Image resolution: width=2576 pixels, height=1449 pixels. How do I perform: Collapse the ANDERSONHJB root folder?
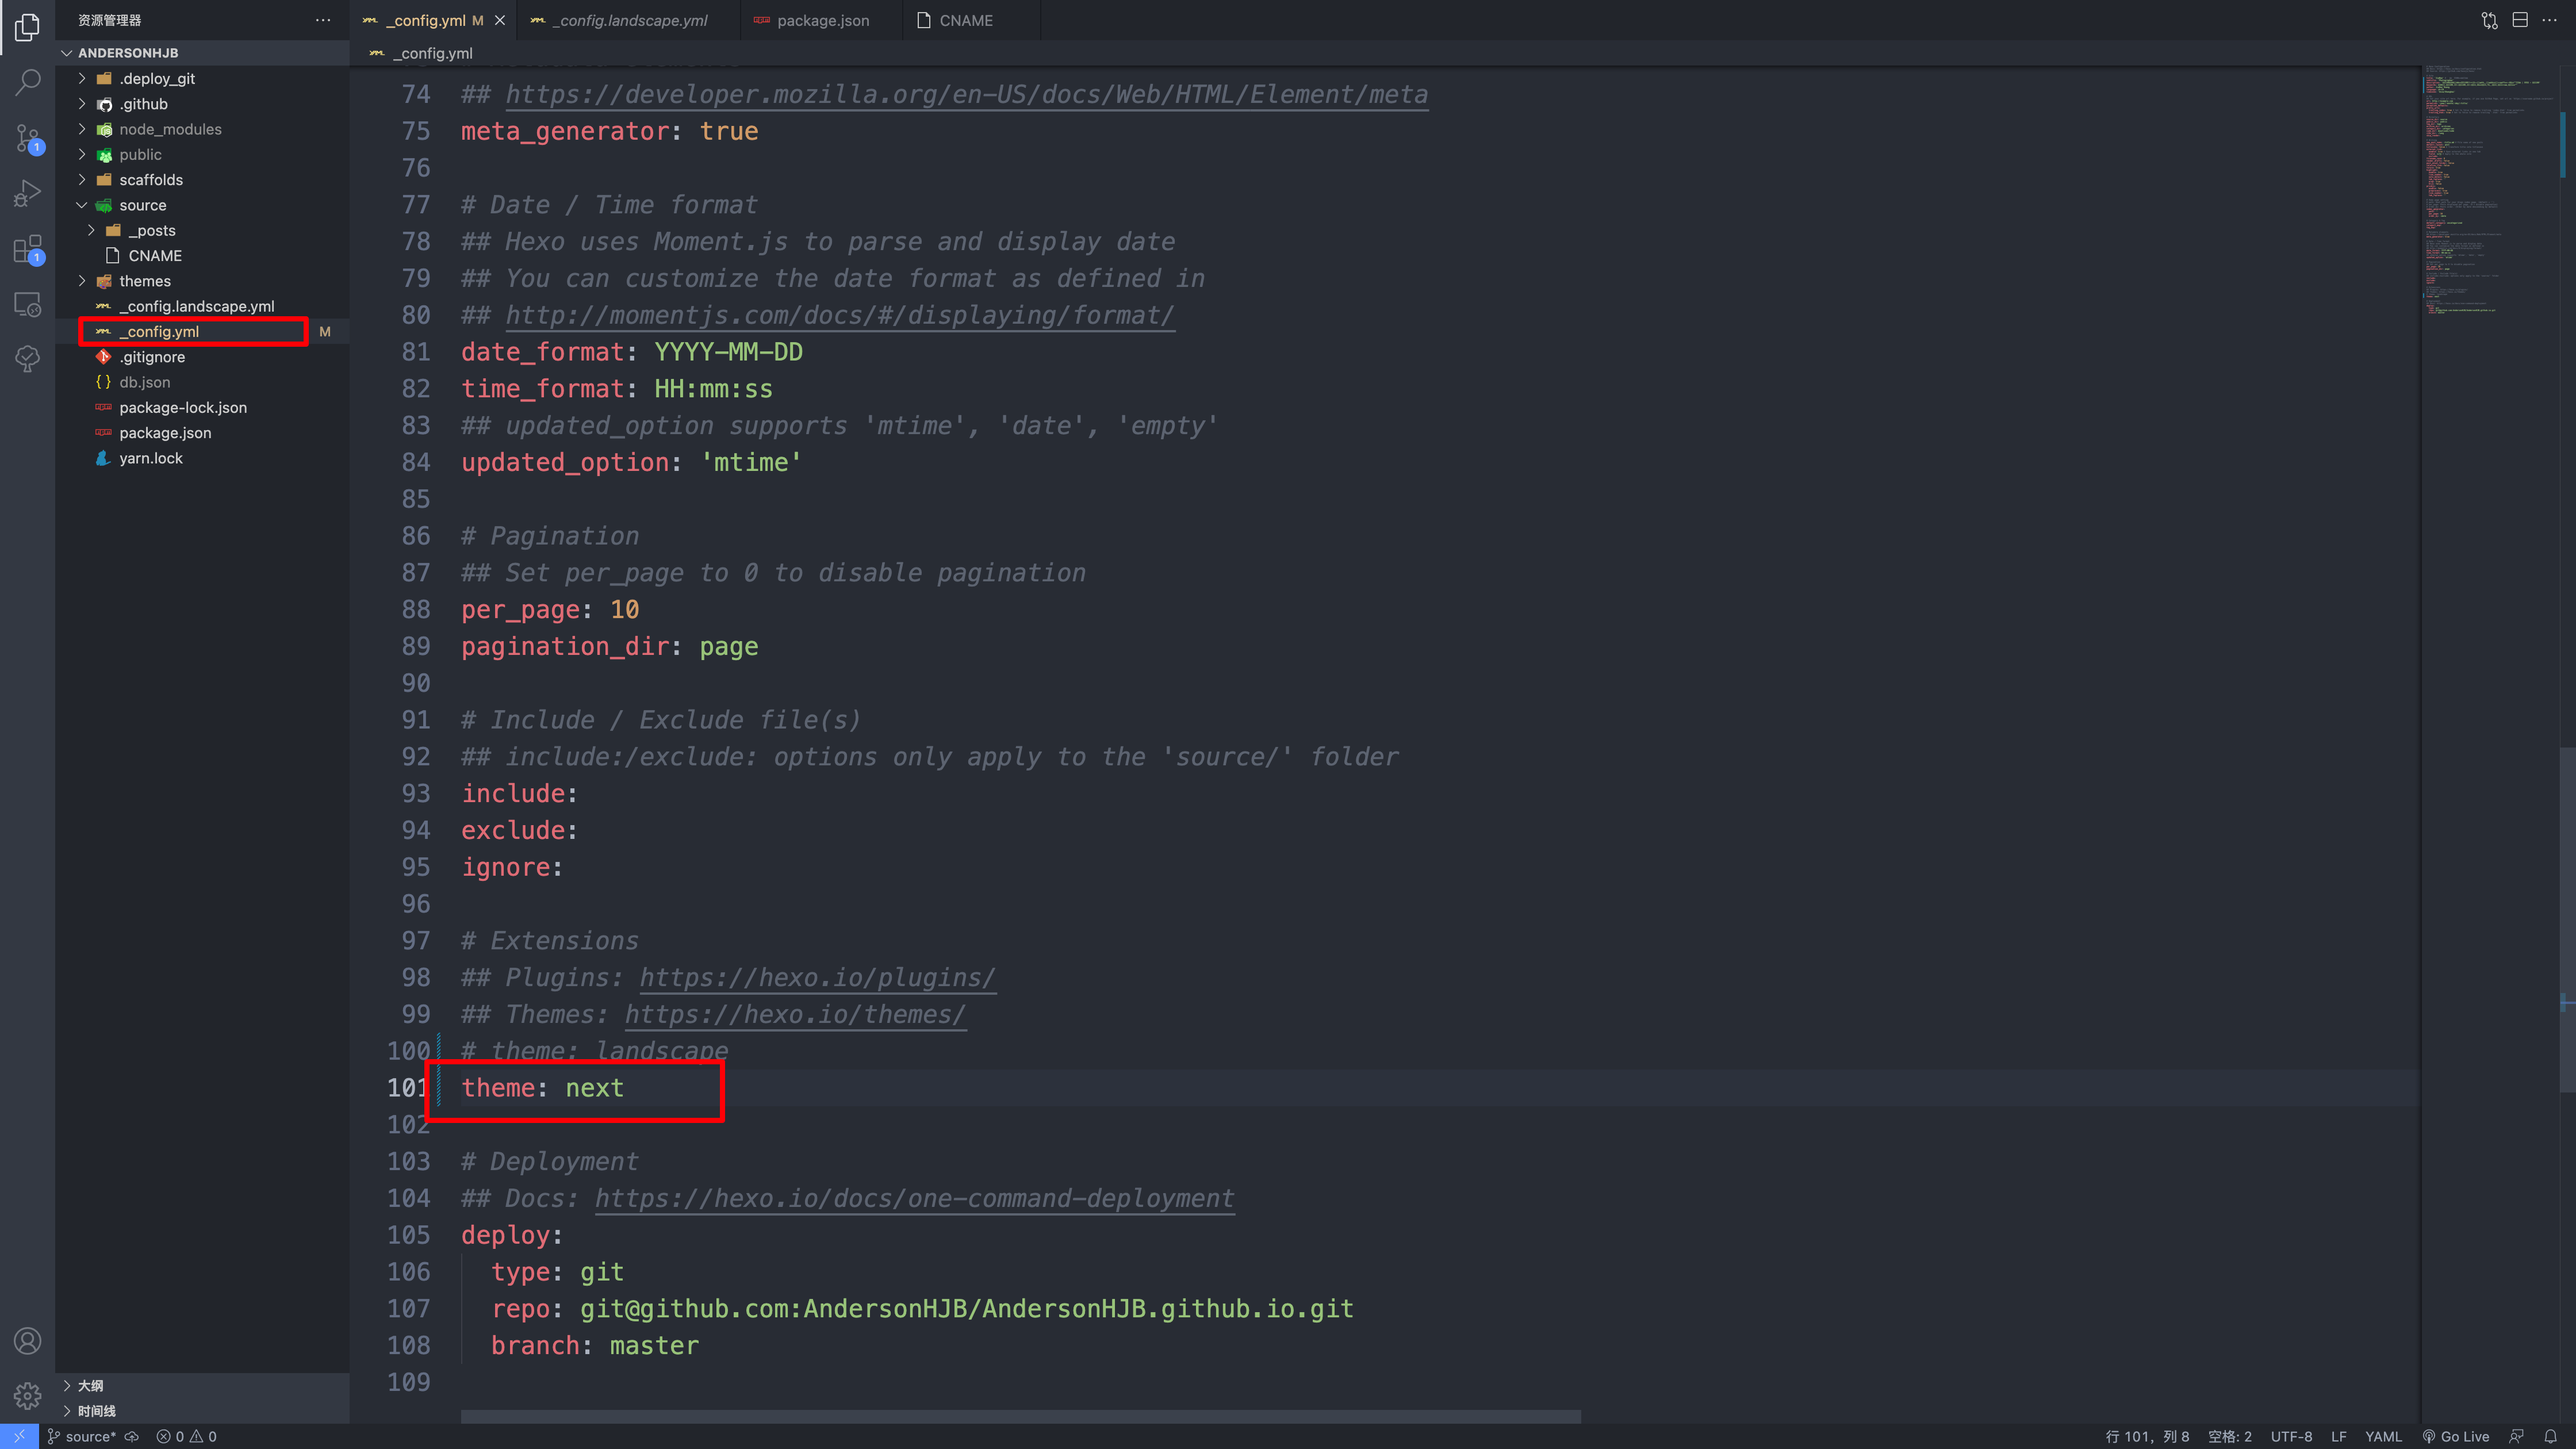point(202,53)
